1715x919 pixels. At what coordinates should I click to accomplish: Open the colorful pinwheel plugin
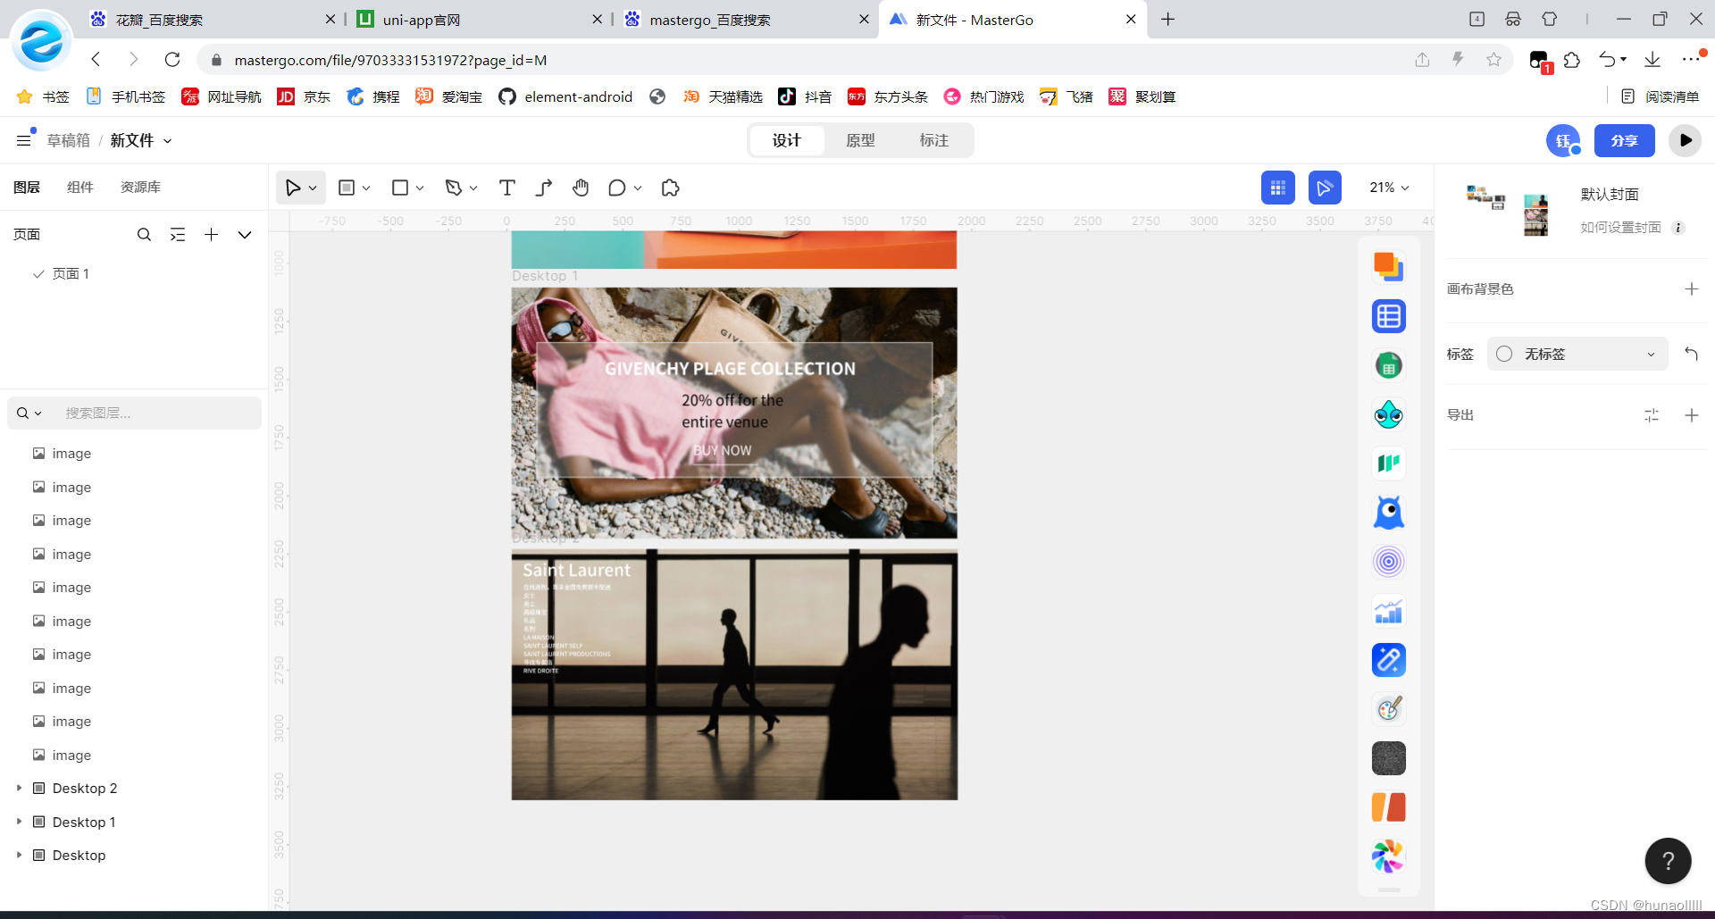(1389, 856)
